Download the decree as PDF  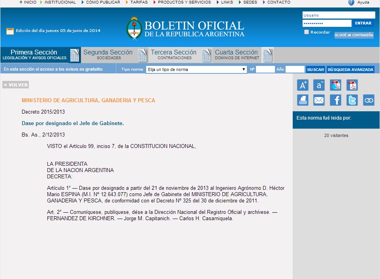[335, 85]
